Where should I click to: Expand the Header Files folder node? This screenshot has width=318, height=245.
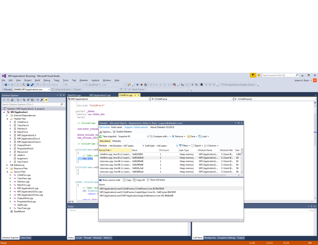click(x=7, y=119)
